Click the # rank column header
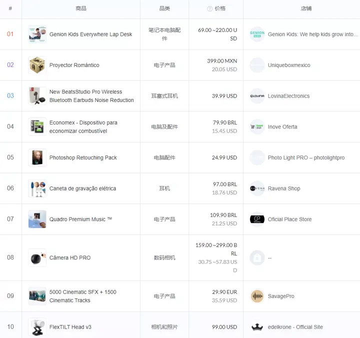 point(10,8)
